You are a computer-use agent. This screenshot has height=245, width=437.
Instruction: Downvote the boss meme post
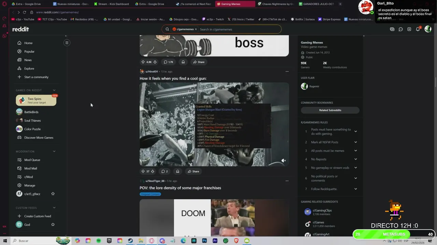155,62
